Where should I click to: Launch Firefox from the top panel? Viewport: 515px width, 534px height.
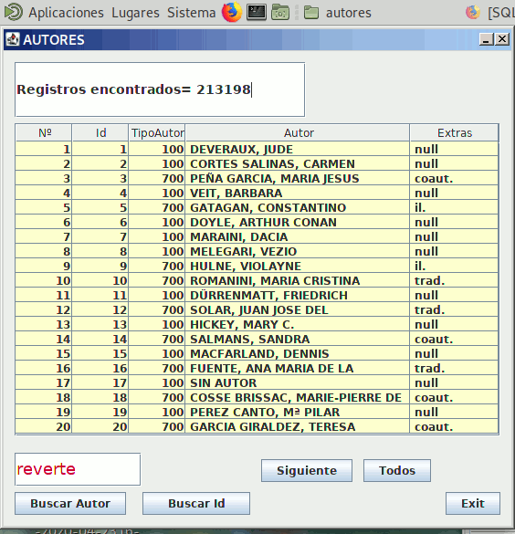click(x=232, y=12)
